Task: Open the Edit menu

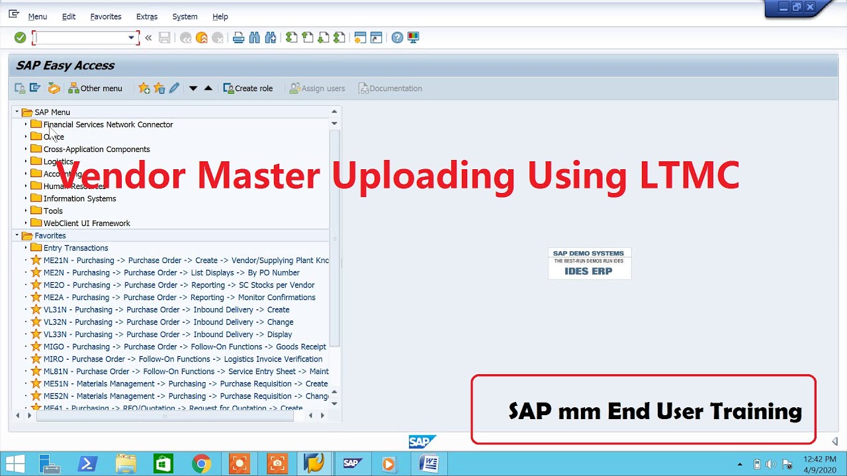Action: click(69, 17)
